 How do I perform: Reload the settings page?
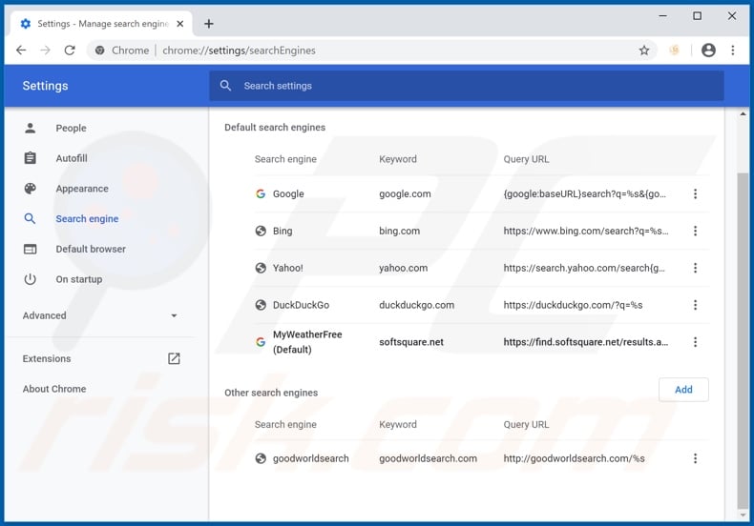point(70,50)
